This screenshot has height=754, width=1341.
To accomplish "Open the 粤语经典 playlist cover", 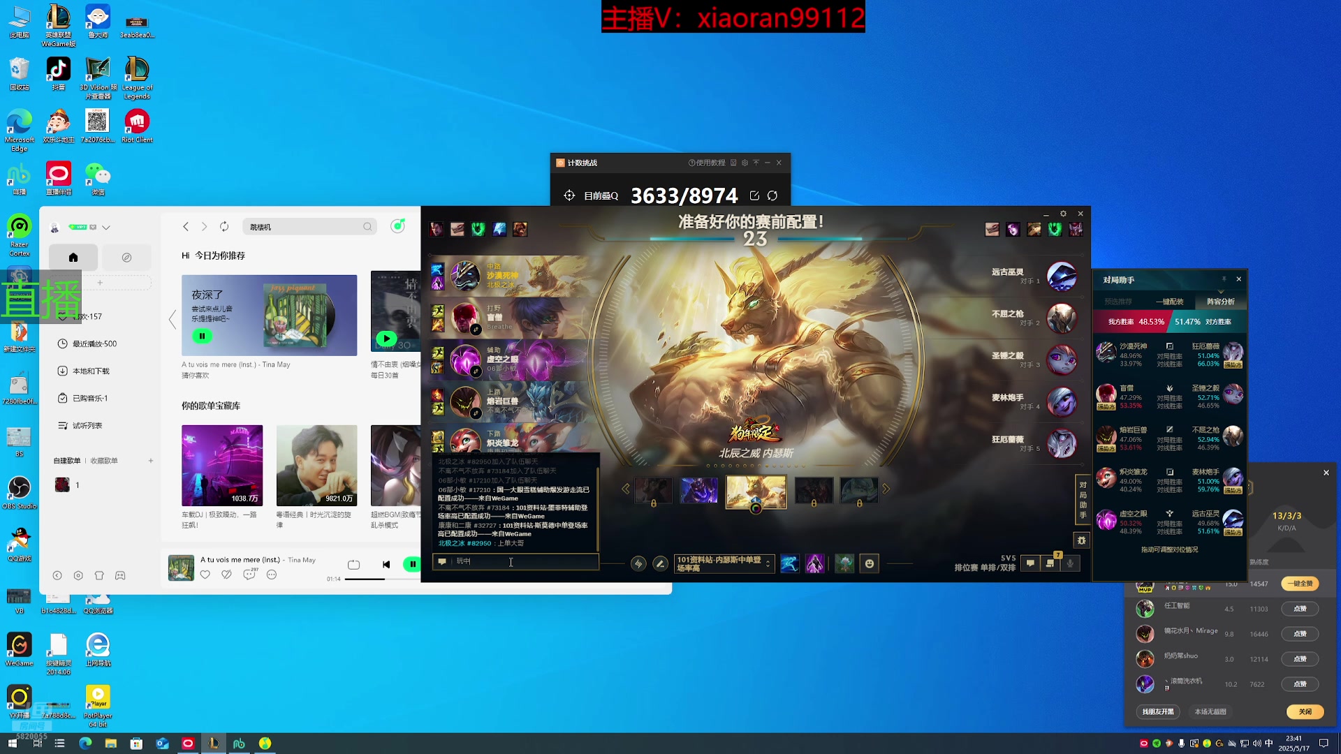I will tap(316, 466).
